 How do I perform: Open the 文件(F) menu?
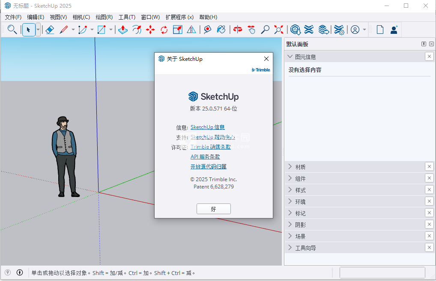[x=13, y=17]
